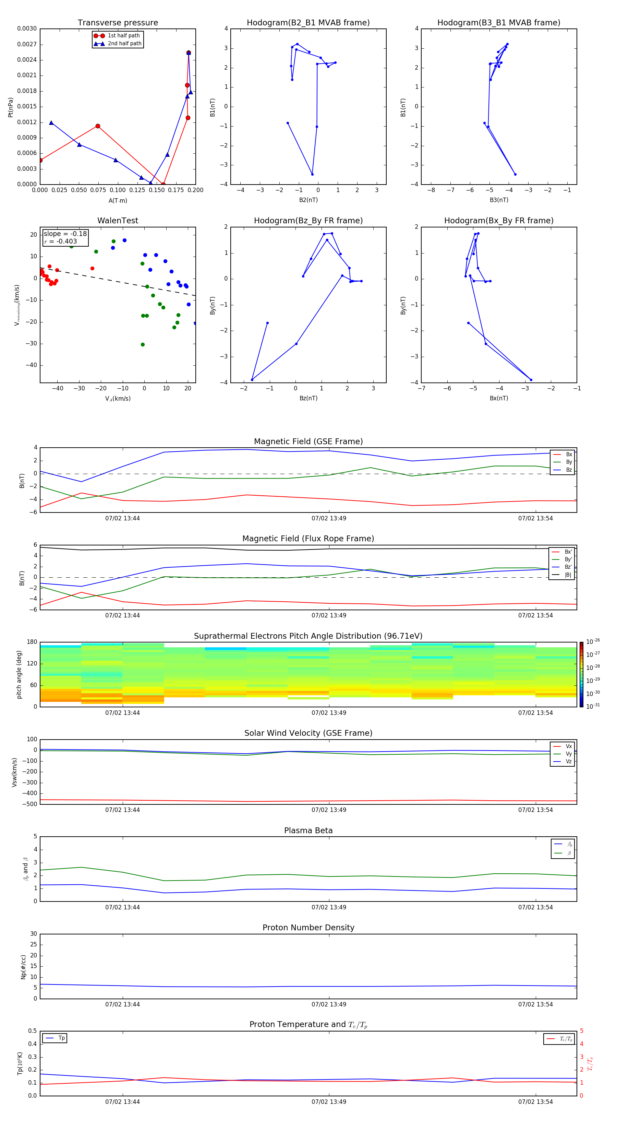This screenshot has height=1132, width=617.
Task: Click the 'VA(km/s)' x-axis label
Action: (x=118, y=399)
